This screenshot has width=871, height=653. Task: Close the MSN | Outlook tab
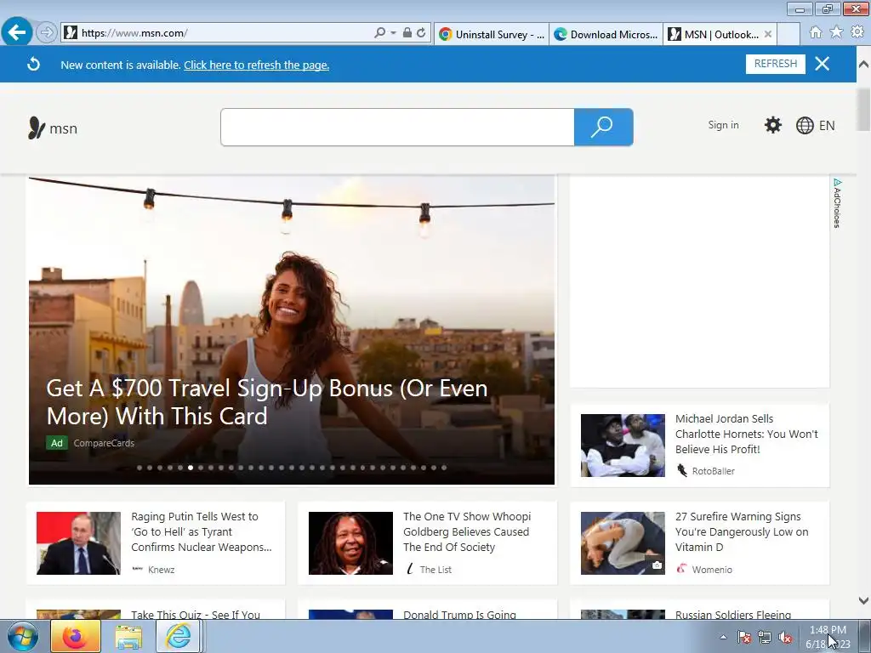768,34
